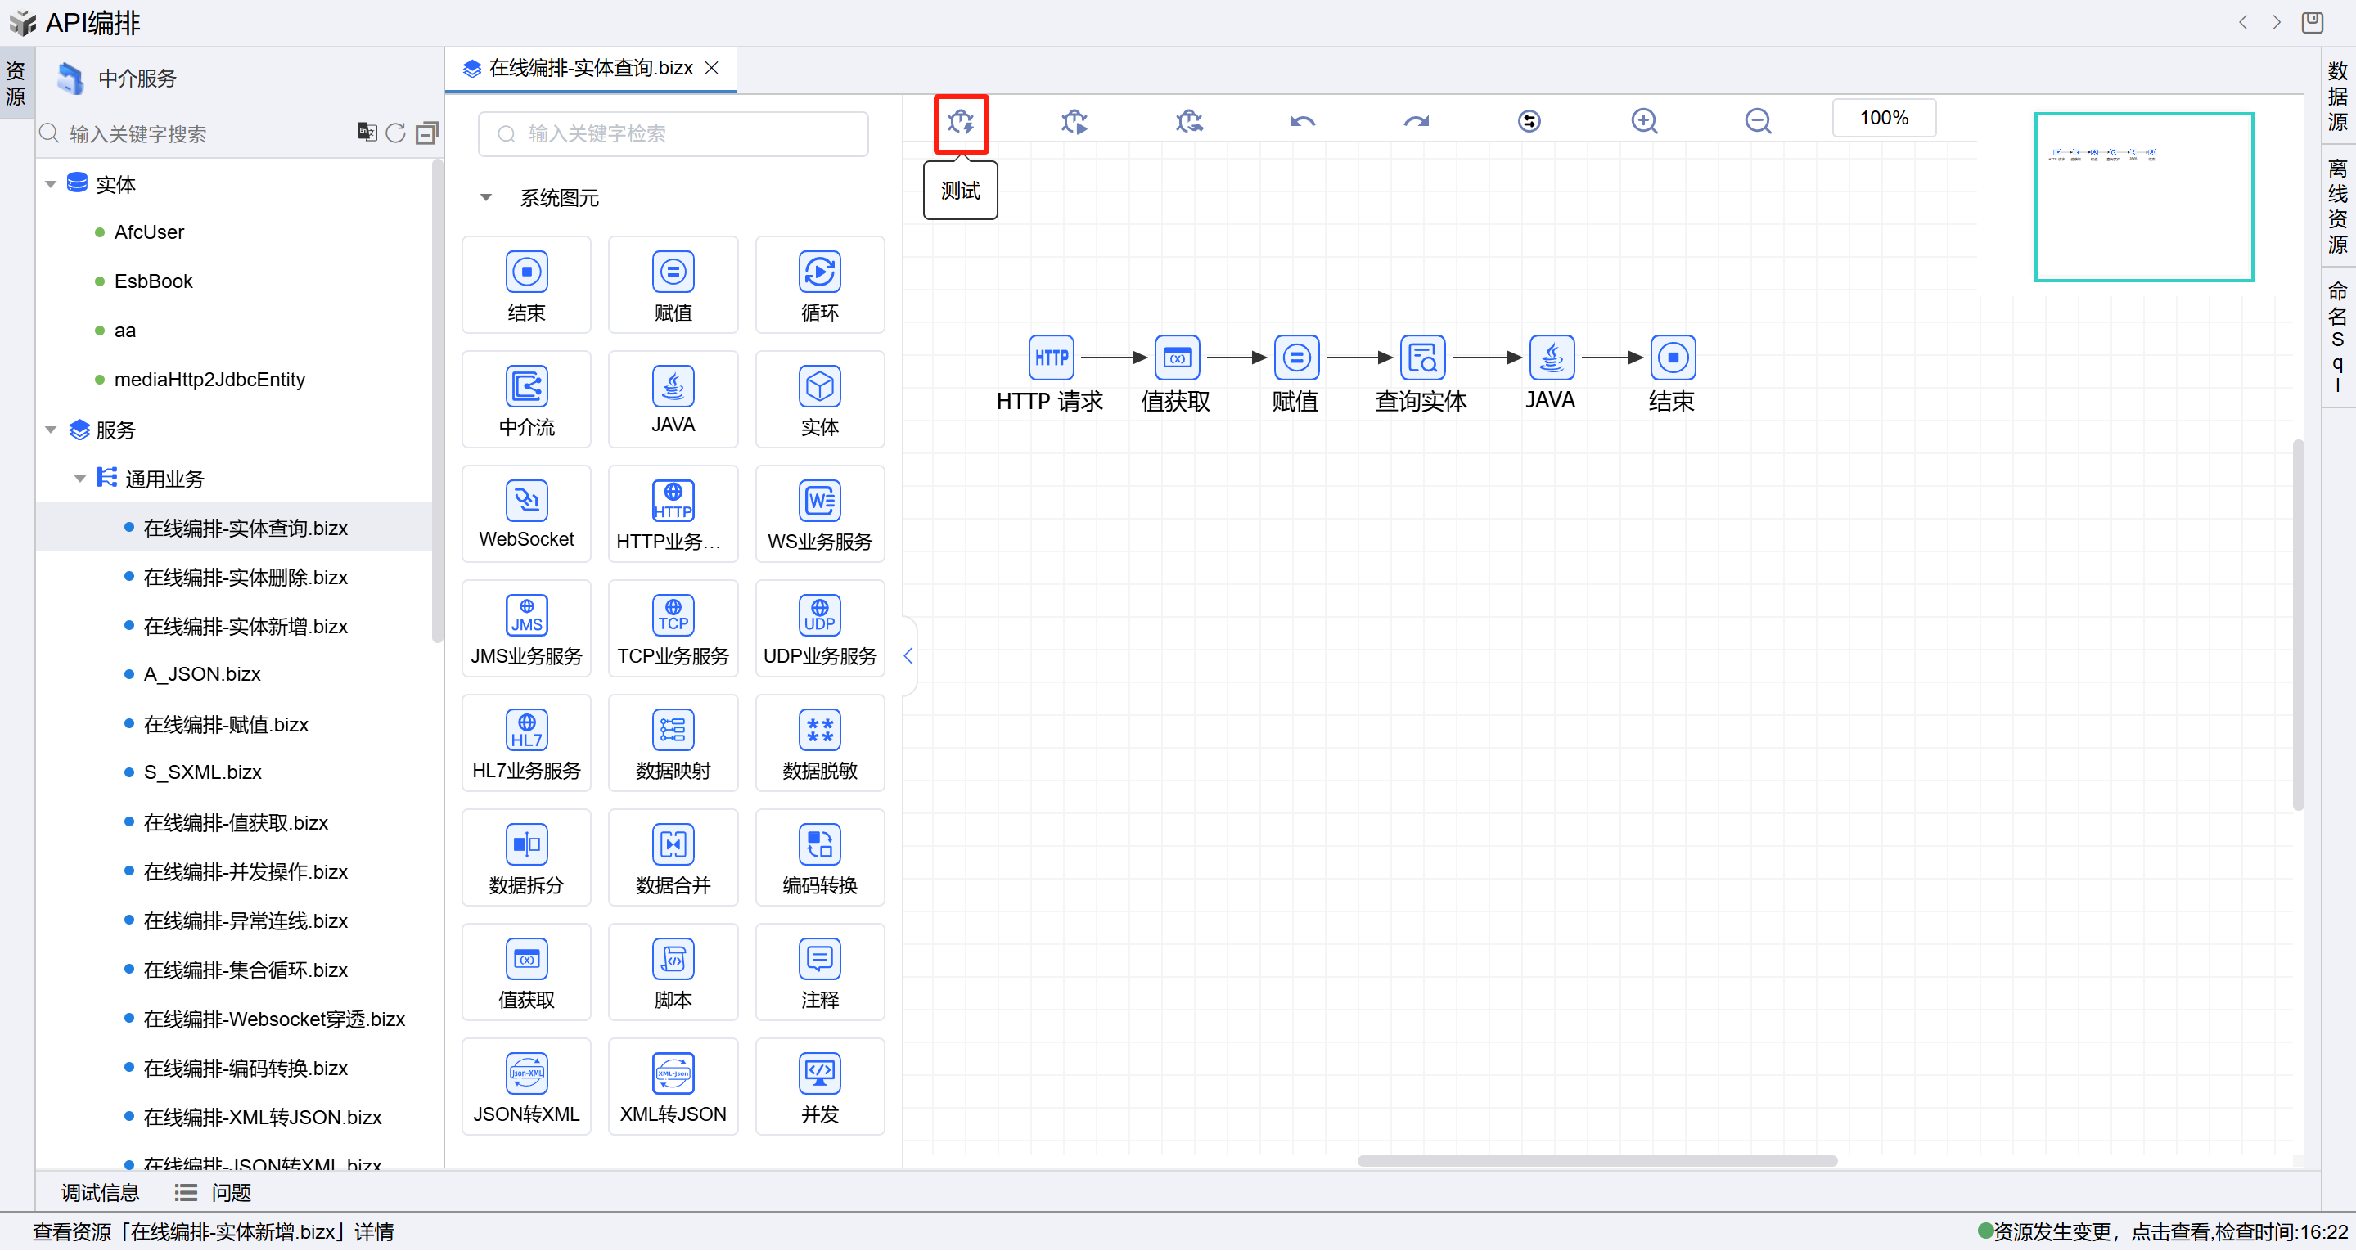Open the 调试信息 bottom tab
The width and height of the screenshot is (2356, 1251).
(100, 1191)
